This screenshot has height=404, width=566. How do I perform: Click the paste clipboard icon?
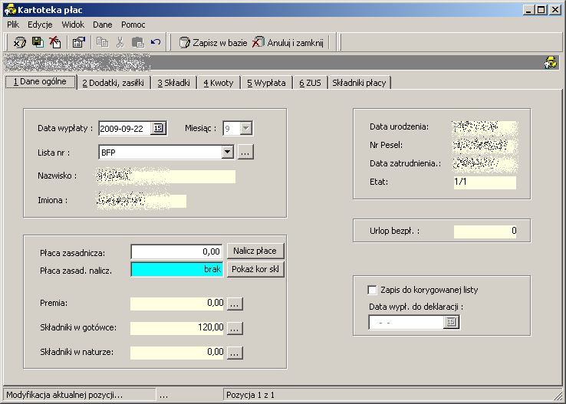tap(138, 42)
